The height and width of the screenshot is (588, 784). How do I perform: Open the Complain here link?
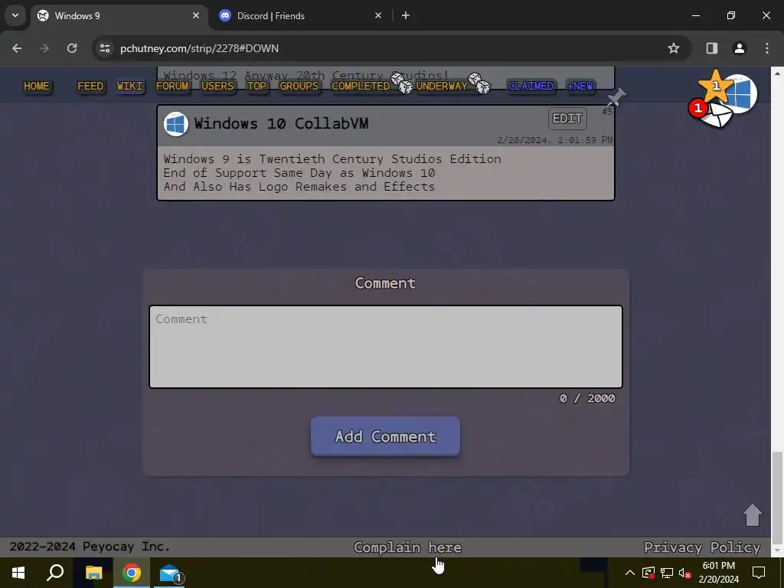pos(407,547)
